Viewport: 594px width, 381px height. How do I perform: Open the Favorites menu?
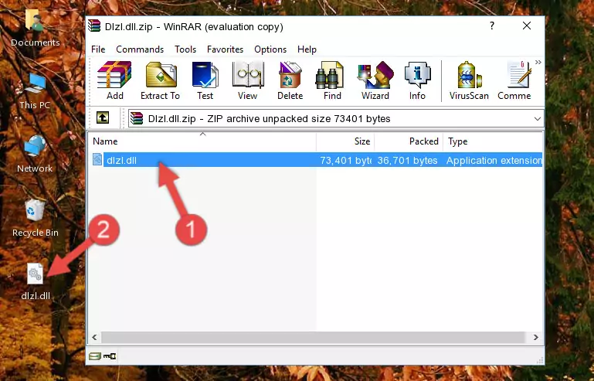(225, 49)
